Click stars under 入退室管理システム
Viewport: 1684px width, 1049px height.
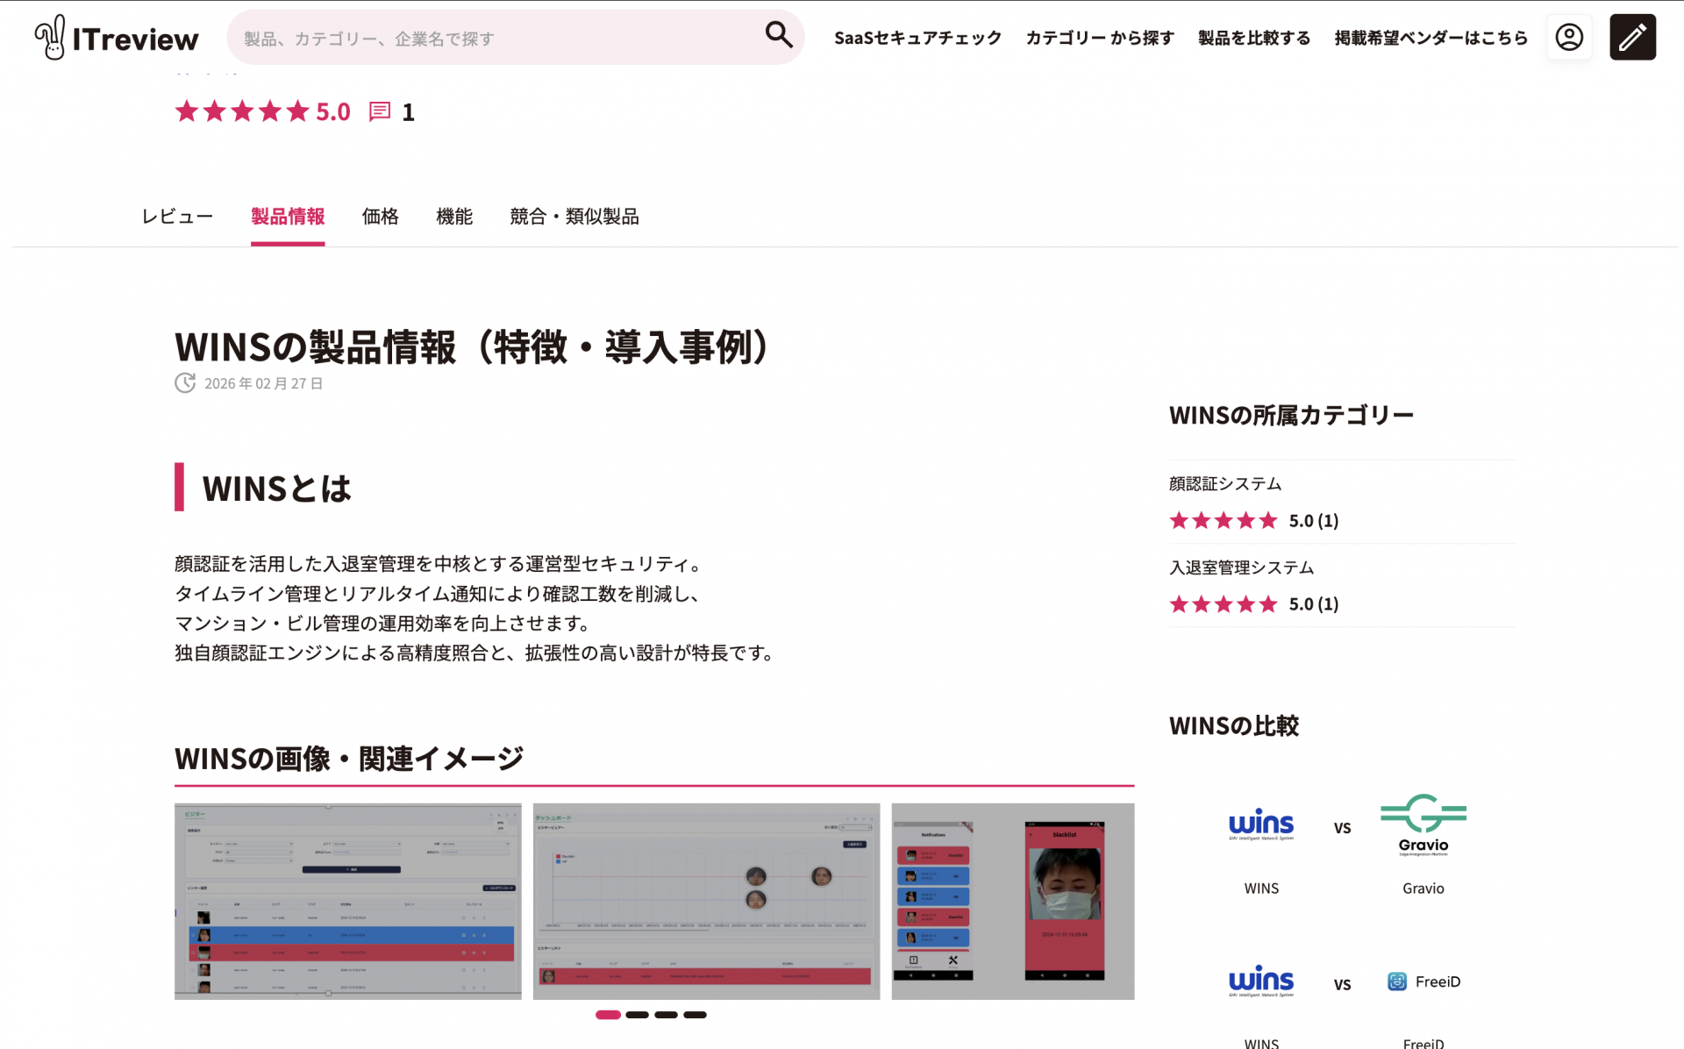coord(1223,604)
